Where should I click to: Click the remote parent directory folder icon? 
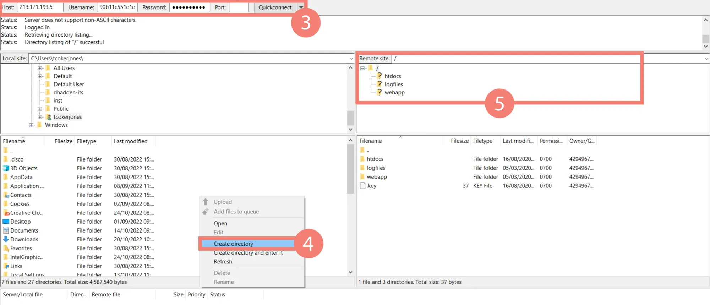point(362,150)
